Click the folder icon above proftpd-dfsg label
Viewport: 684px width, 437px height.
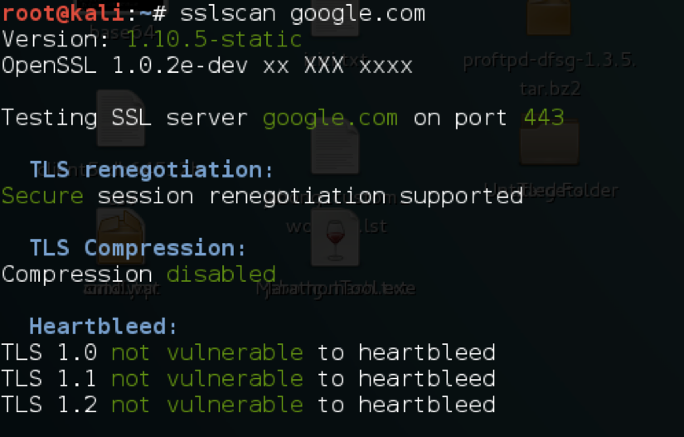(548, 17)
